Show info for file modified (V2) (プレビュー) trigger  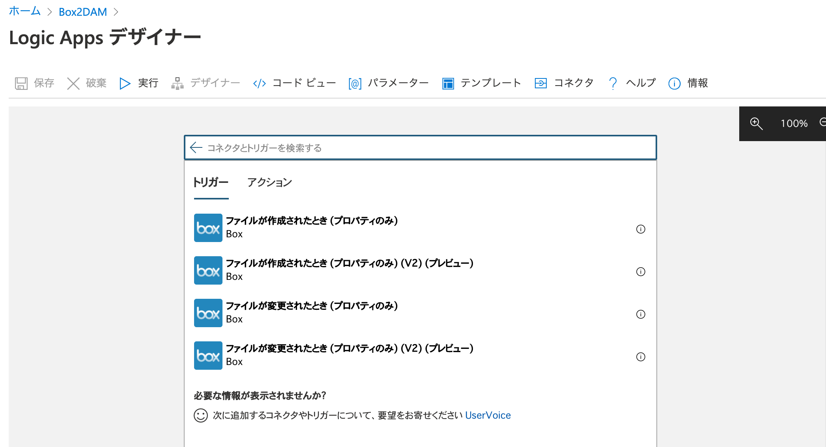pyautogui.click(x=641, y=357)
